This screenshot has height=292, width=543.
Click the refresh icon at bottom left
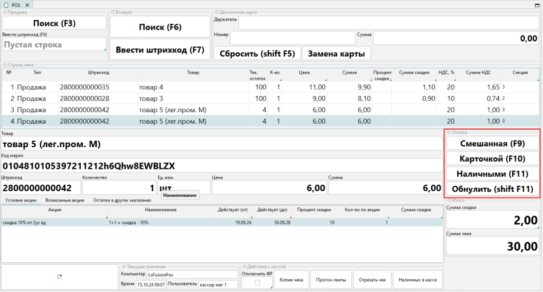(x=59, y=276)
